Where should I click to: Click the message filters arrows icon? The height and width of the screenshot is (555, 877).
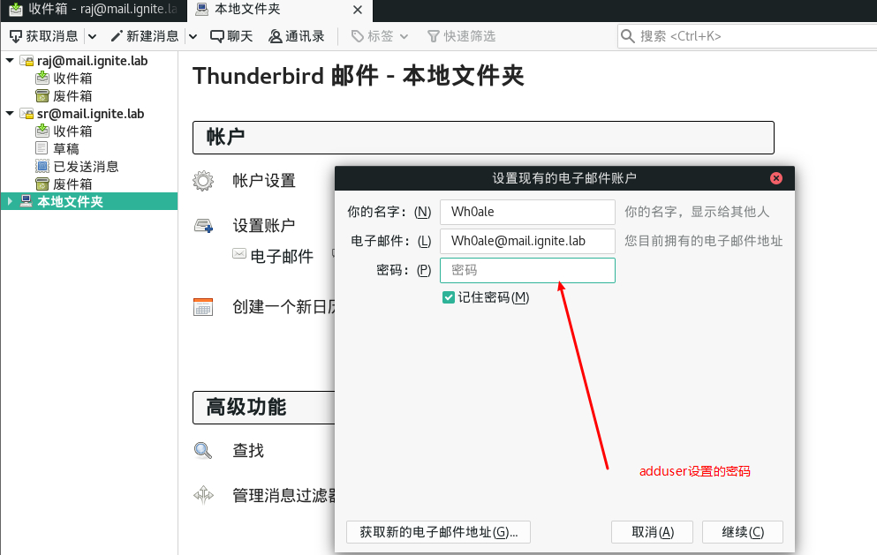203,495
